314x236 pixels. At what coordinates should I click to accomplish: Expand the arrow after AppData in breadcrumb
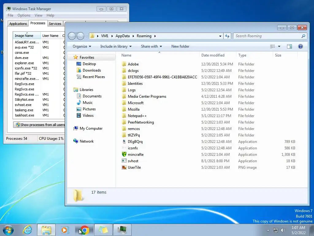tap(133, 36)
